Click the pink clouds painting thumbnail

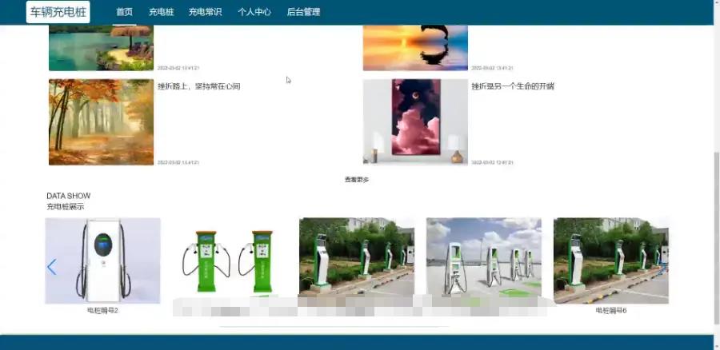coord(415,121)
